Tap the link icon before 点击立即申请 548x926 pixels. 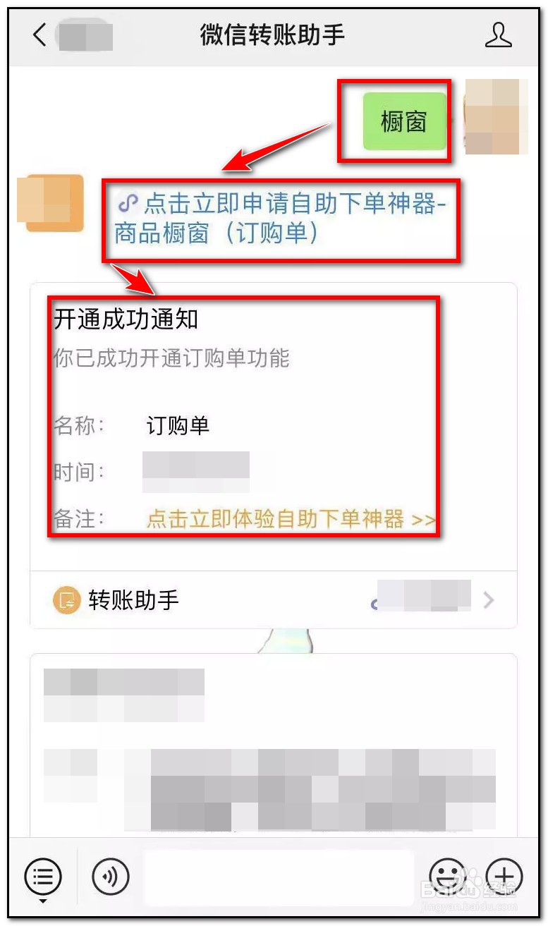pos(127,204)
